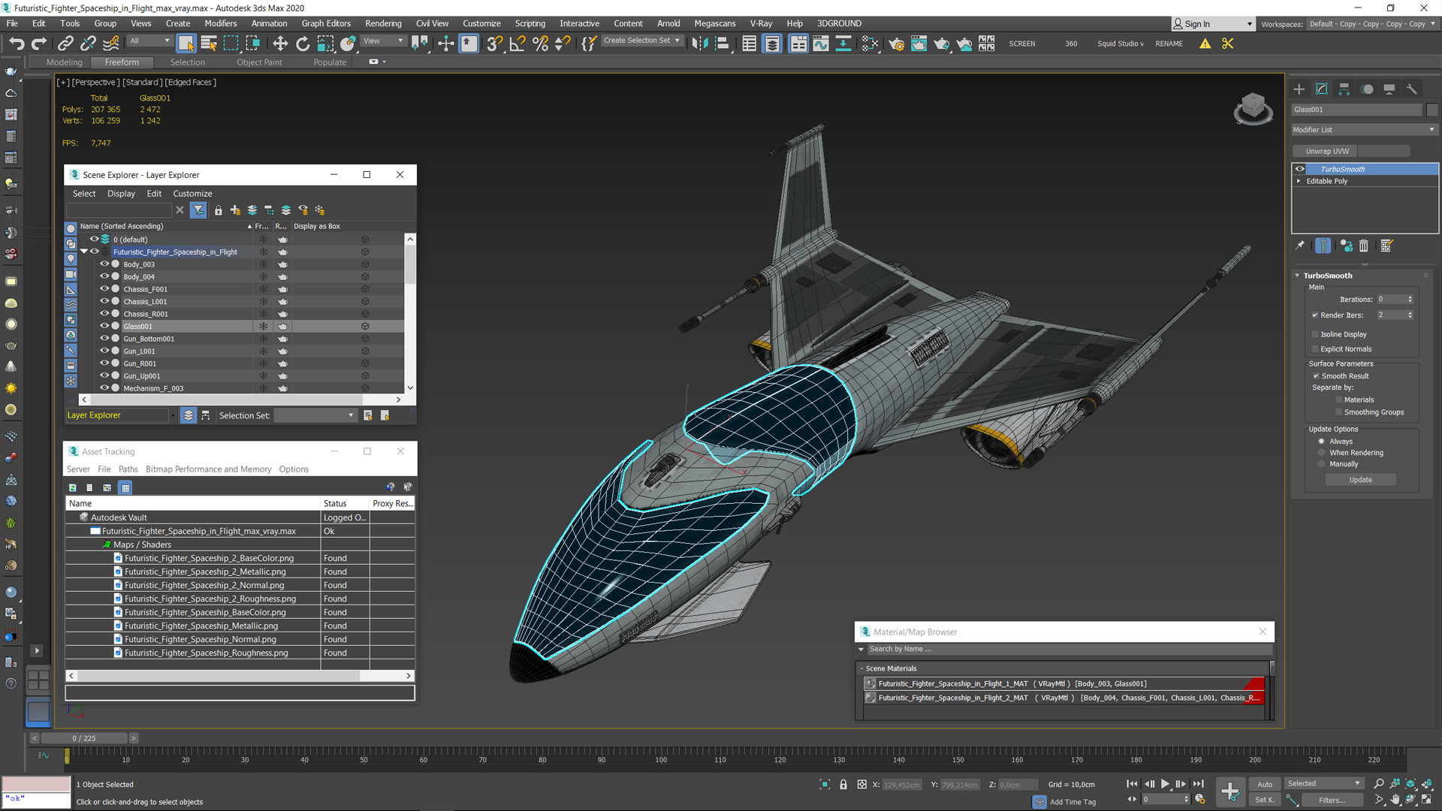Activate the Select and Move tool
The height and width of the screenshot is (811, 1442).
point(280,44)
